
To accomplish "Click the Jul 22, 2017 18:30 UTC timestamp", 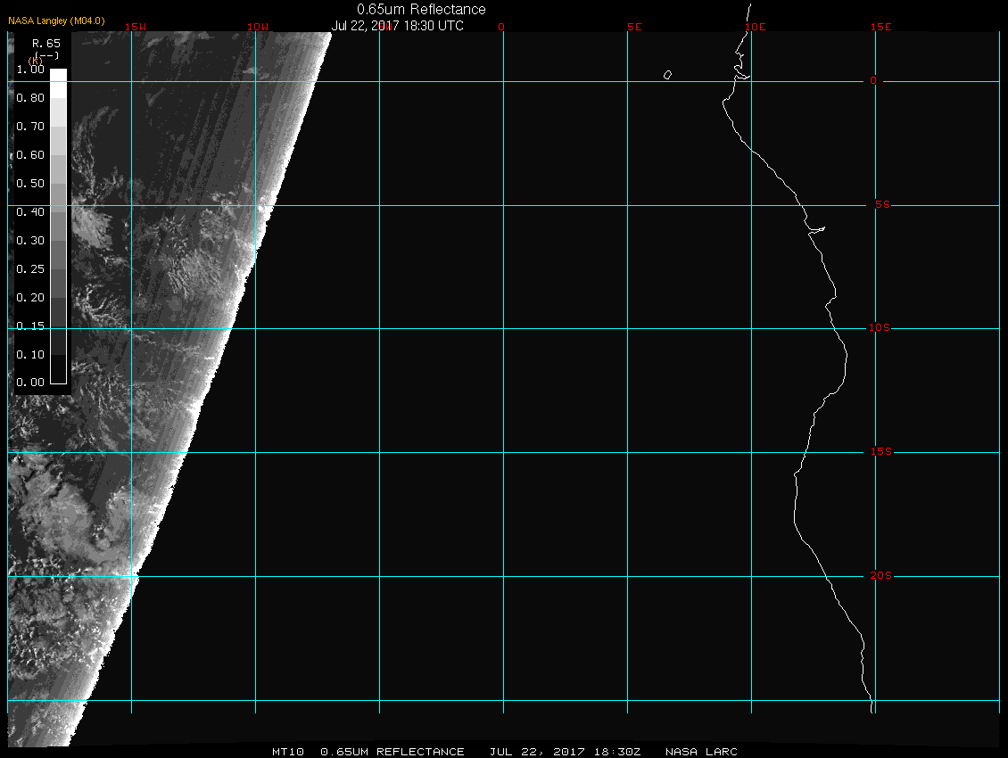I will [x=398, y=26].
